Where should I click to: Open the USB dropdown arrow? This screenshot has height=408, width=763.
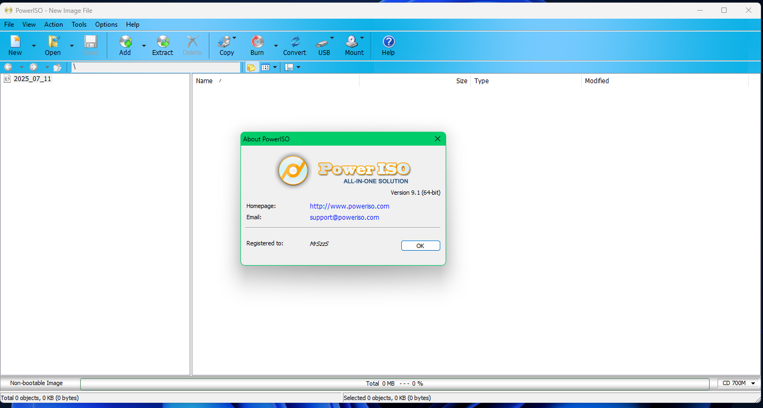pyautogui.click(x=332, y=38)
